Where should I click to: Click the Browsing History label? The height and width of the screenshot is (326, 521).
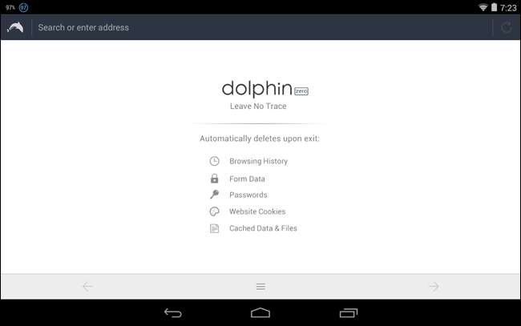click(x=259, y=161)
